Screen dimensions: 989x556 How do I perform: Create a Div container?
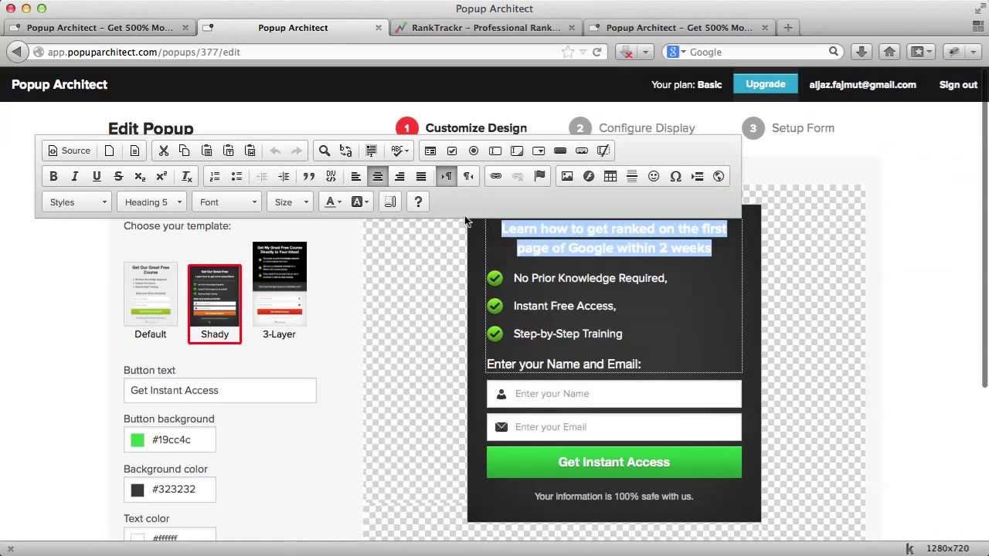pos(331,176)
